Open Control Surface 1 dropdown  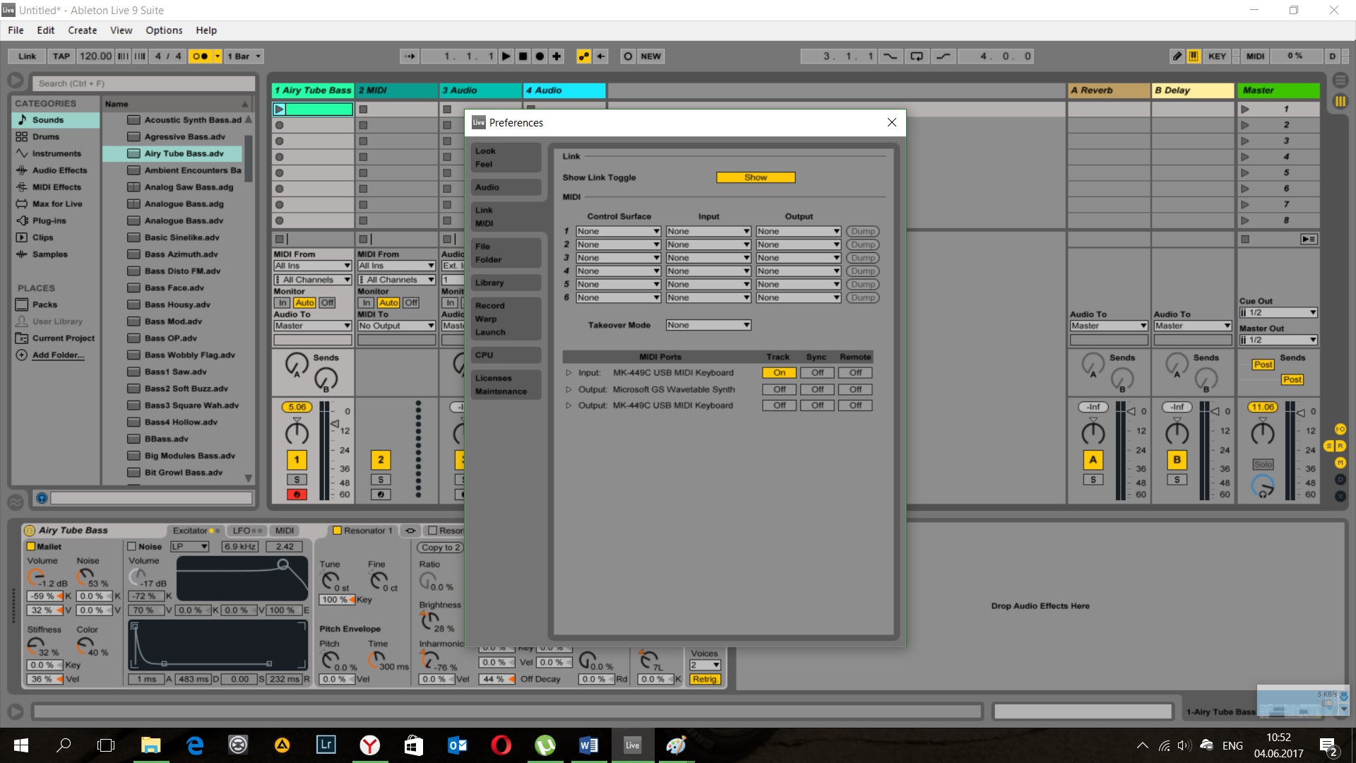(x=618, y=232)
